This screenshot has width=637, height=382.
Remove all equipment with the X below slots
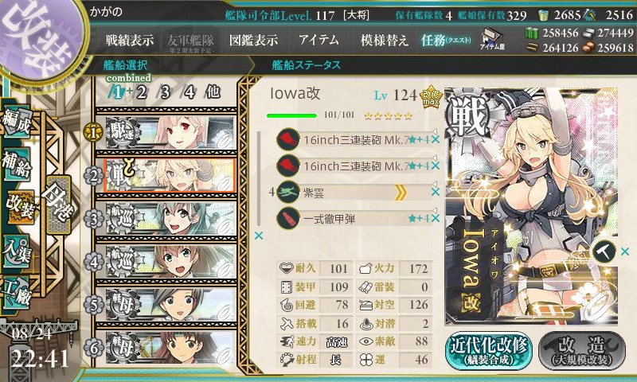pyautogui.click(x=258, y=236)
